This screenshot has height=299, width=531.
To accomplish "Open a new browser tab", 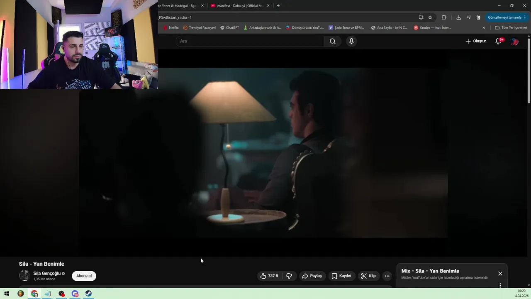I will click(278, 6).
